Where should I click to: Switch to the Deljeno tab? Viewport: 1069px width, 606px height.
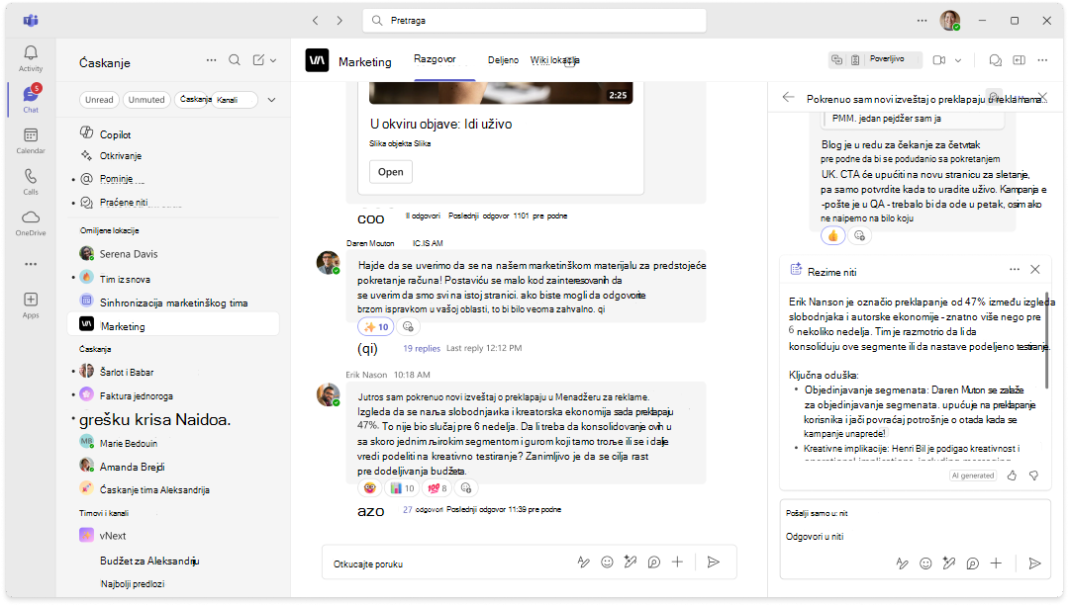[503, 60]
